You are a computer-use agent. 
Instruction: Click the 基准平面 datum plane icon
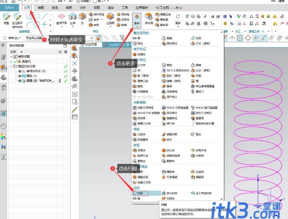click(61, 16)
